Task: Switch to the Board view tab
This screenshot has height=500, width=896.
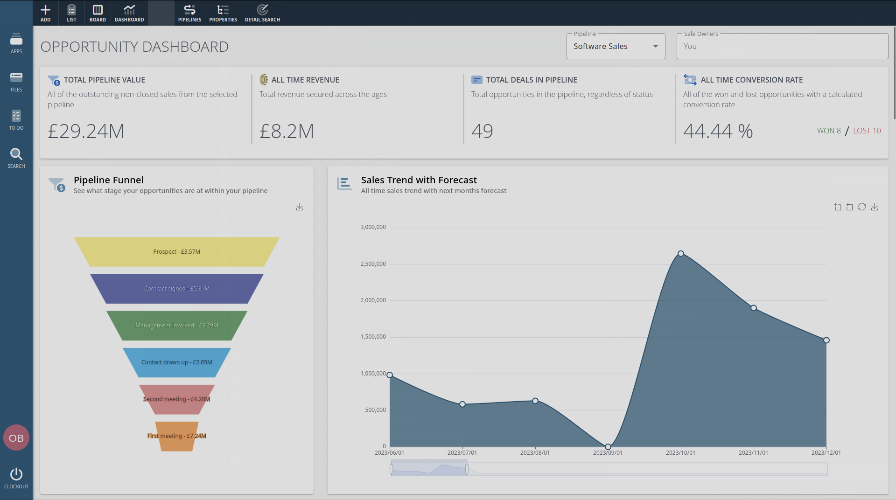Action: 98,13
